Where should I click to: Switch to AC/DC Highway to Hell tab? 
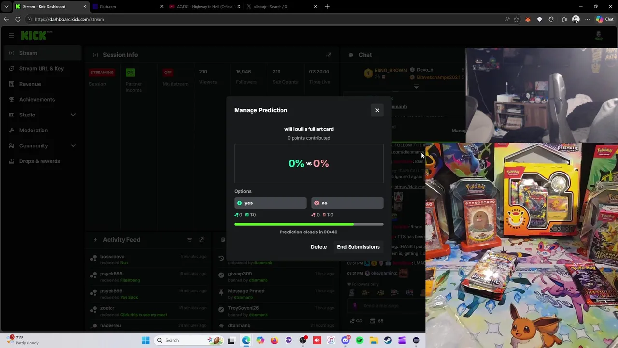coord(205,7)
